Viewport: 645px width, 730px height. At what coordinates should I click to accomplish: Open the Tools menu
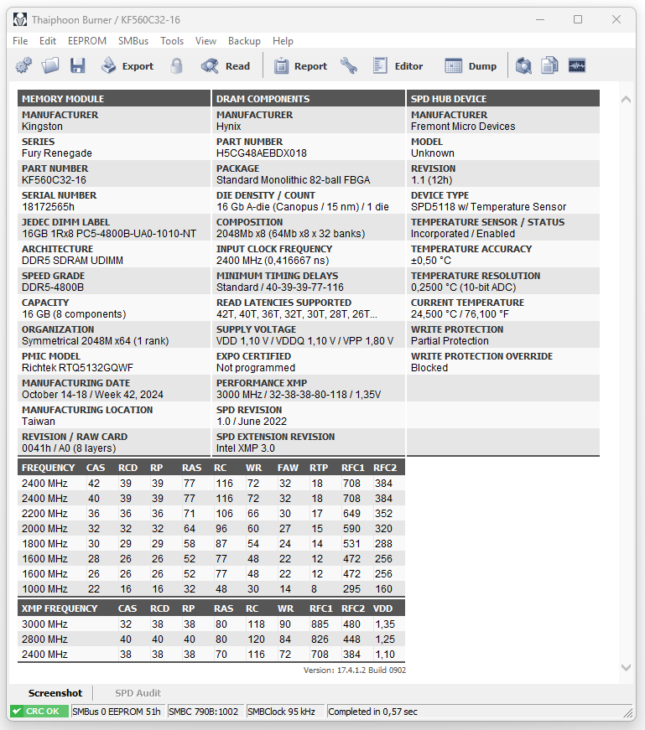(172, 41)
